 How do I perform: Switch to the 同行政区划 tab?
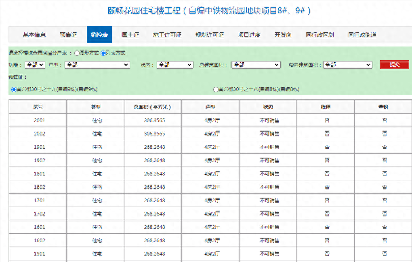coord(320,35)
